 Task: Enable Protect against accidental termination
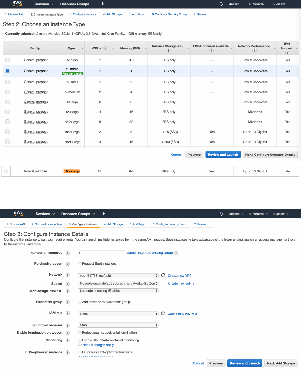pyautogui.click(x=80, y=333)
